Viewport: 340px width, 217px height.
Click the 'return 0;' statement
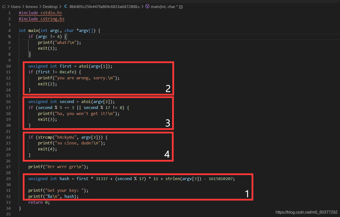pyautogui.click(x=39, y=202)
